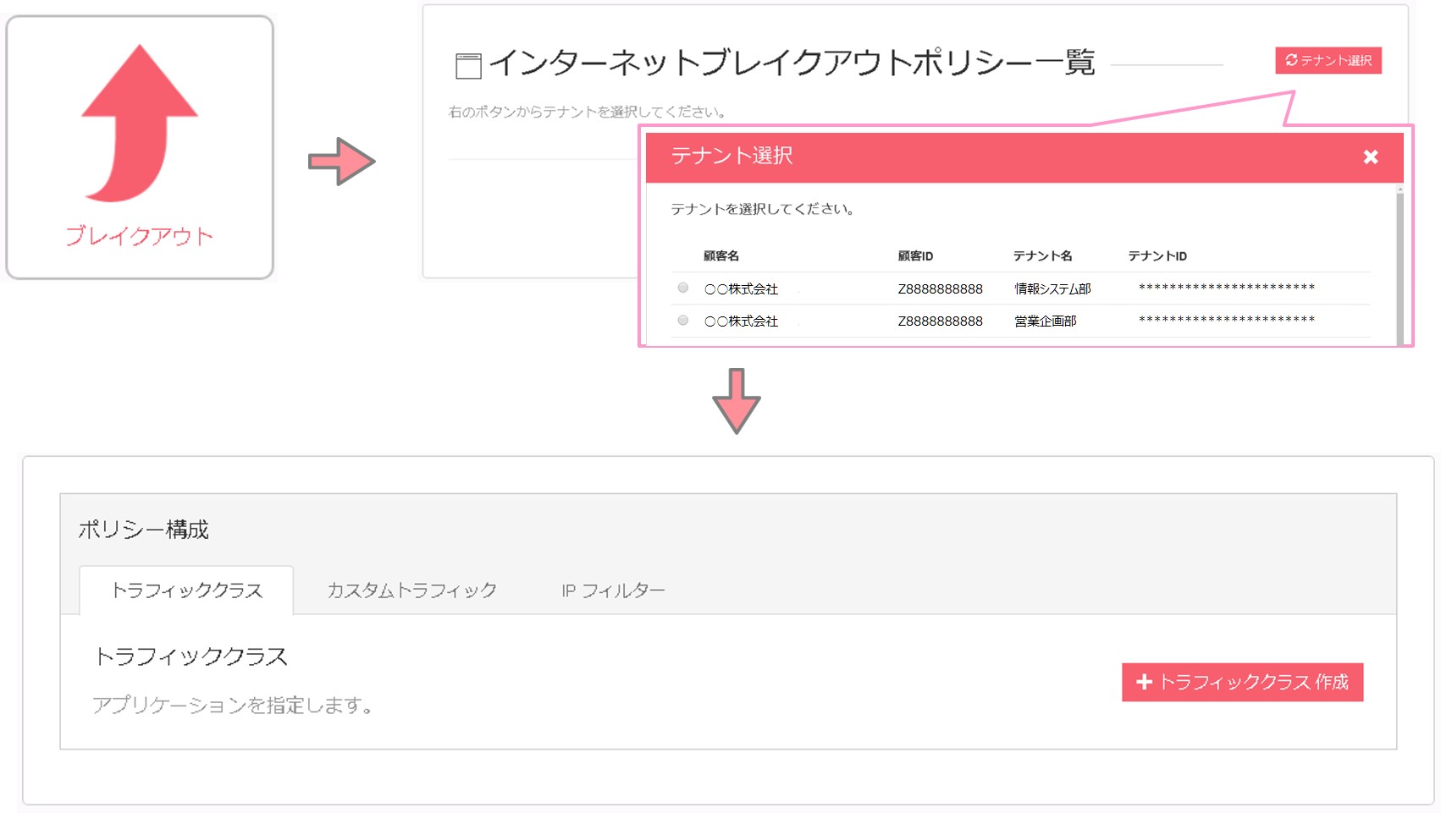Click the ブレイクアウト label text

[140, 236]
